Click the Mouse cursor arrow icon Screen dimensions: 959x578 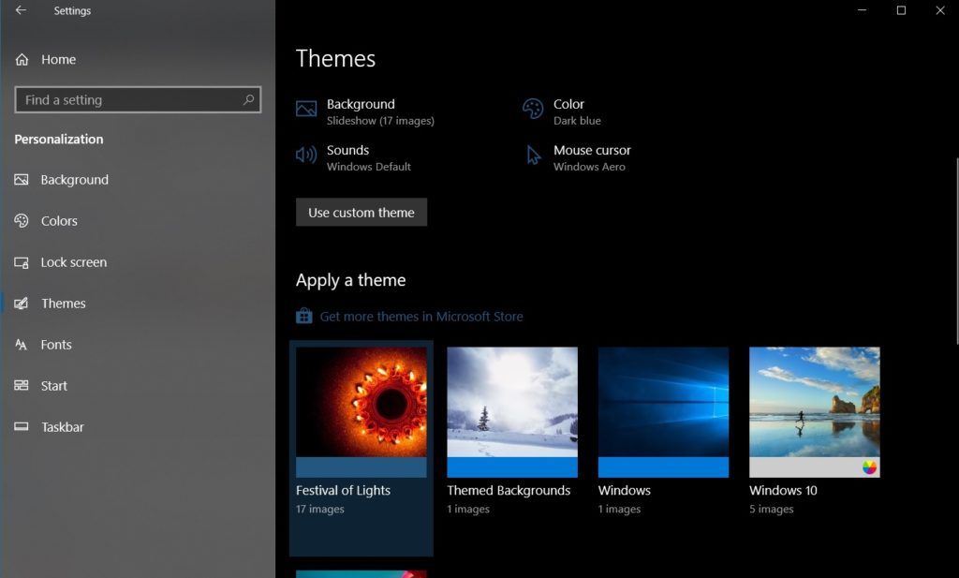[x=533, y=156]
